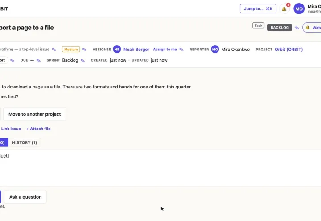Click the red notification count badge

pyautogui.click(x=288, y=5)
